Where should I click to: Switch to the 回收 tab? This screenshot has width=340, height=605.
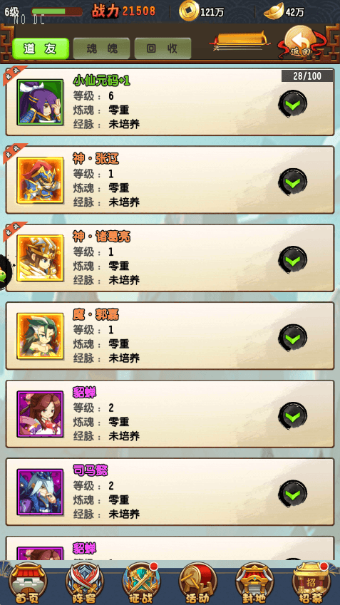(163, 48)
